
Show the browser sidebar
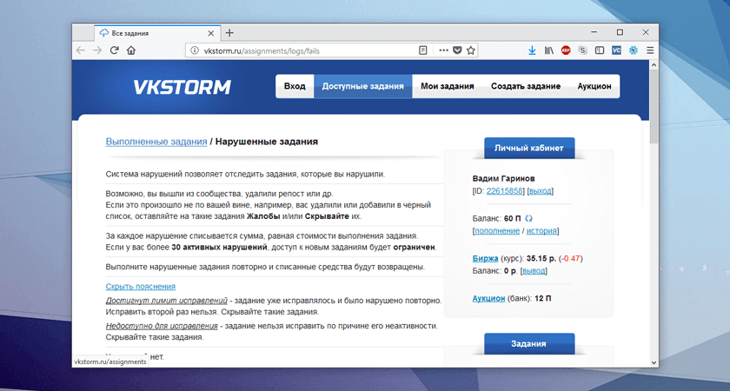(600, 50)
